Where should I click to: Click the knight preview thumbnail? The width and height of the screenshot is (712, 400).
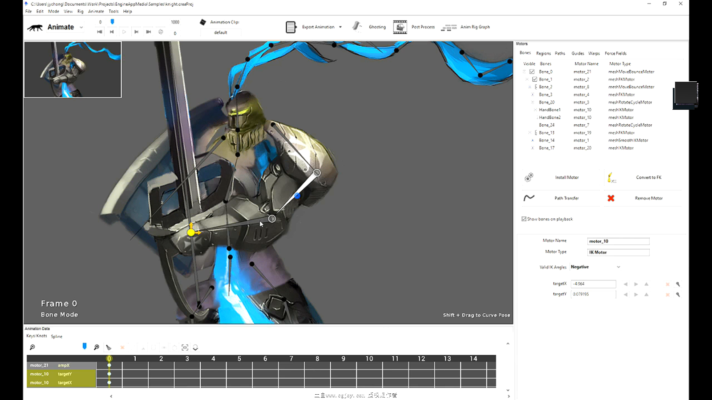tap(73, 69)
